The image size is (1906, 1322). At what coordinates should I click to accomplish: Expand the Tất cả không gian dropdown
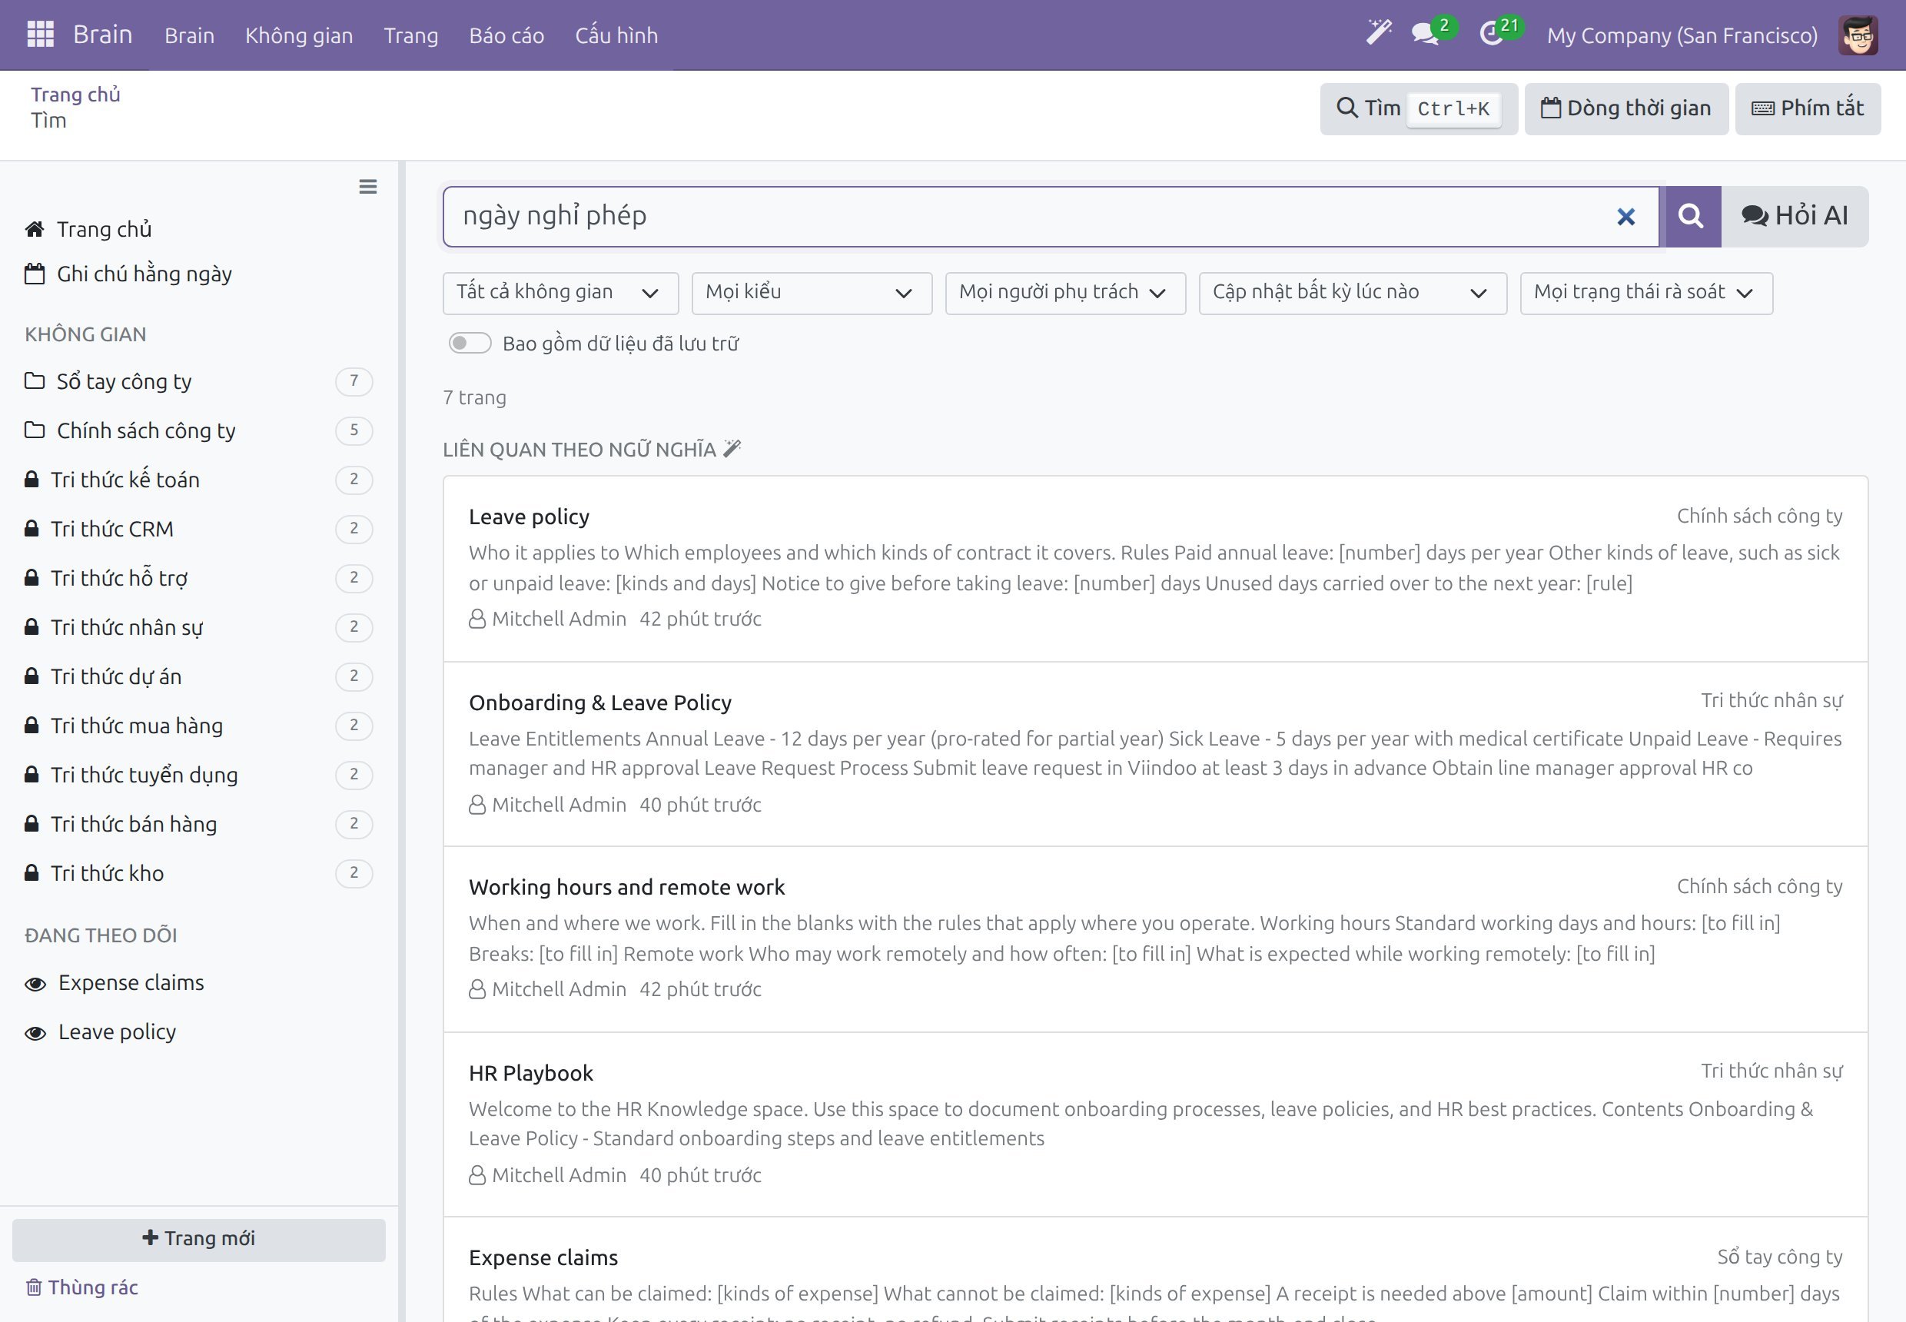point(561,294)
